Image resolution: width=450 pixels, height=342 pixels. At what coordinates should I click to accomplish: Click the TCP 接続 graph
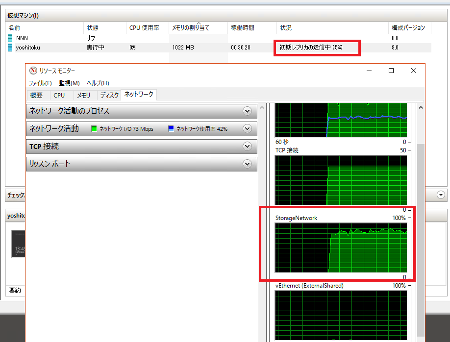click(x=341, y=180)
